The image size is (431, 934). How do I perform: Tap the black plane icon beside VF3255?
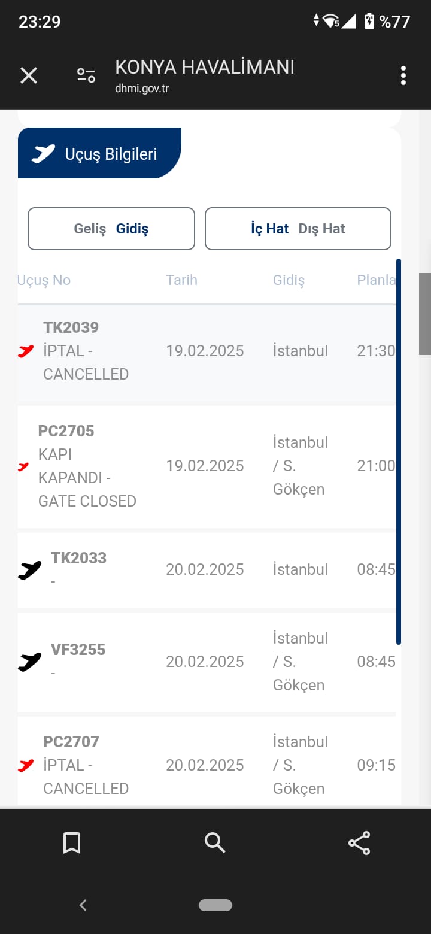tap(29, 662)
